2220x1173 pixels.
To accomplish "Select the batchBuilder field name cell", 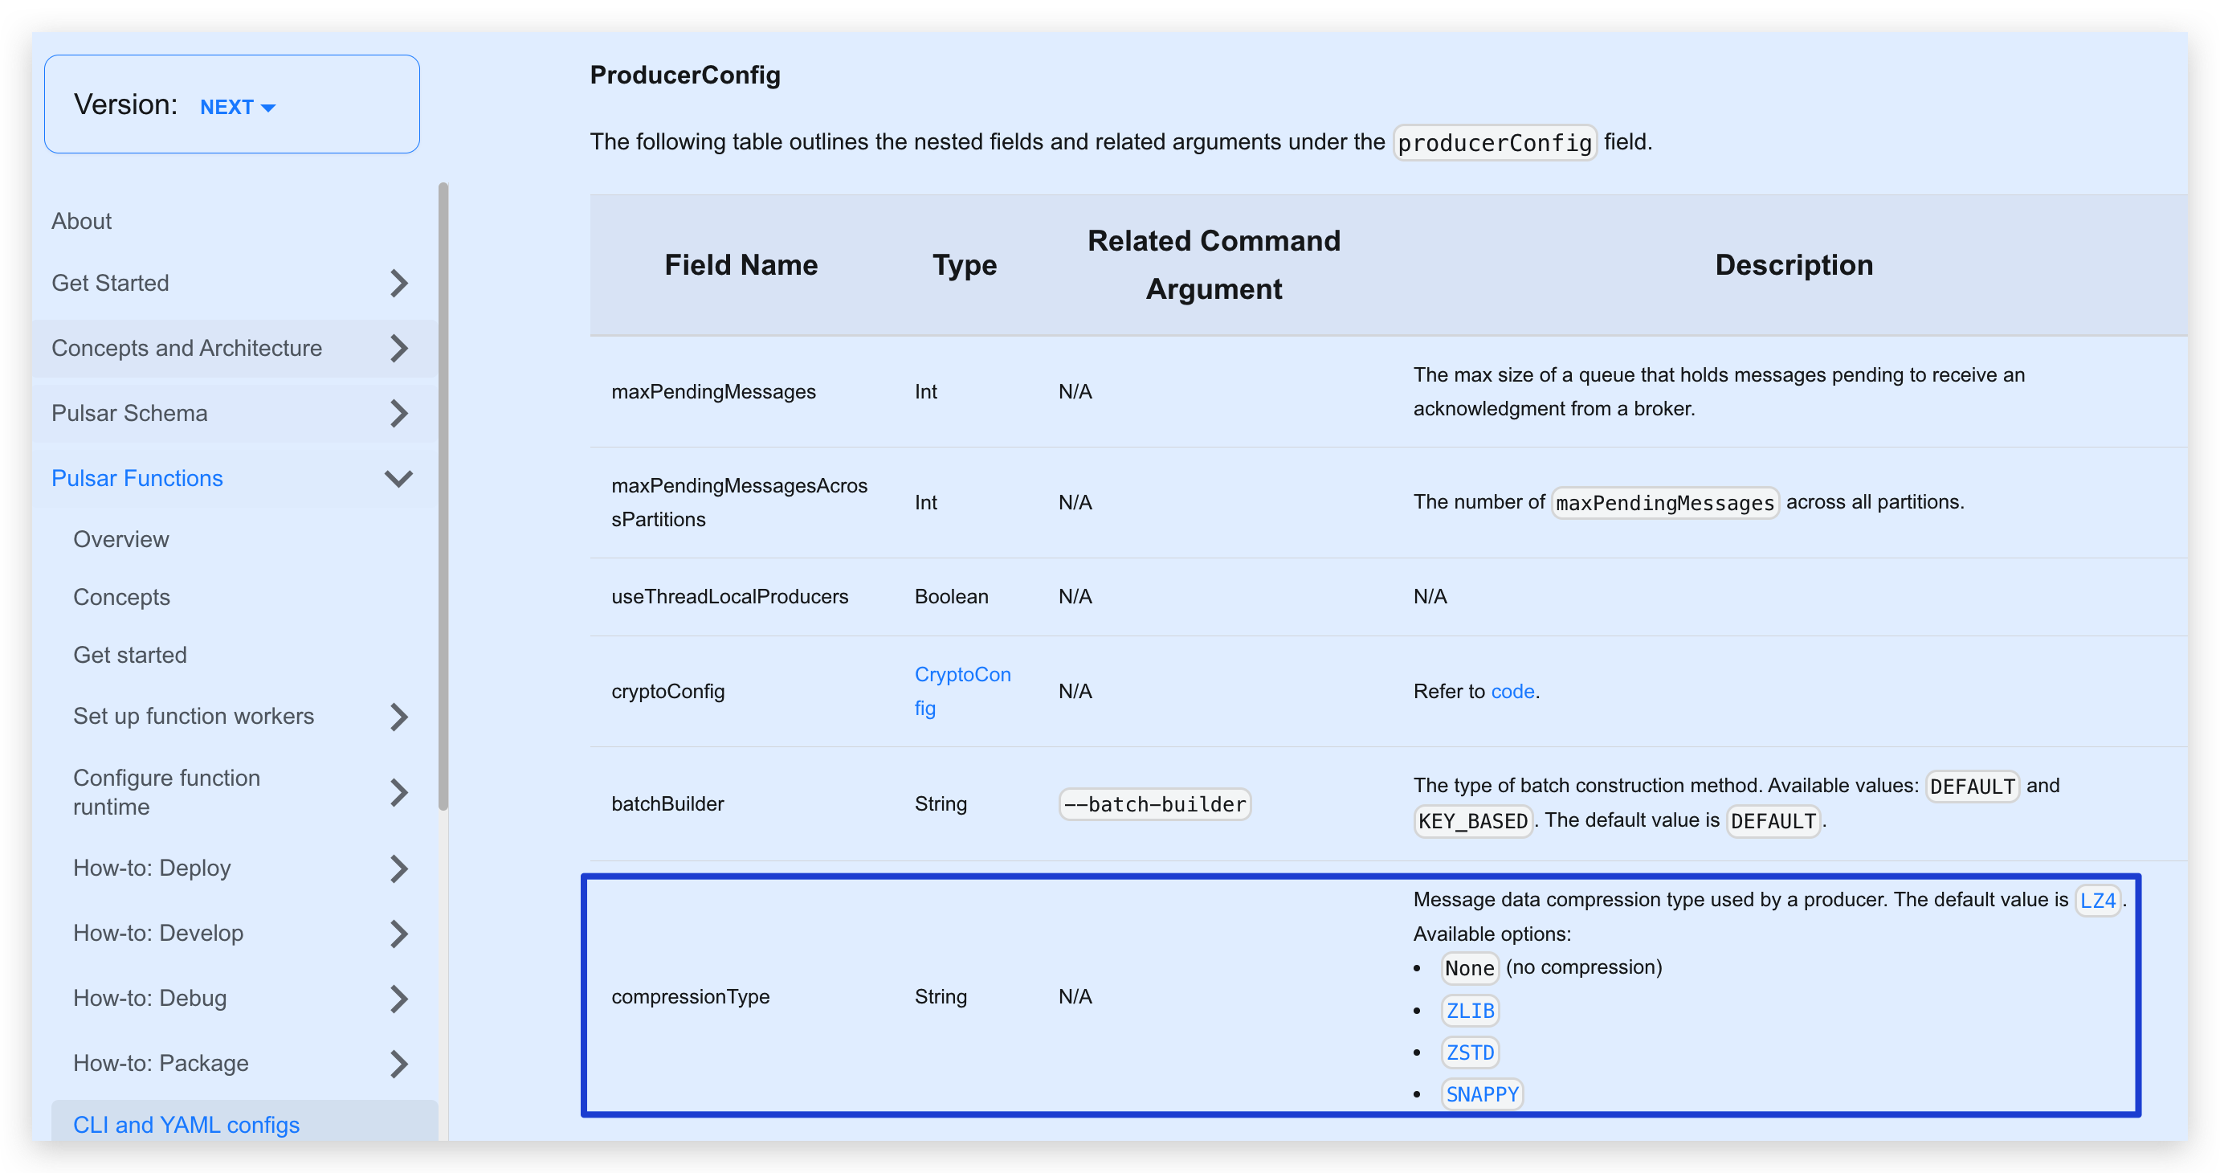I will point(668,803).
